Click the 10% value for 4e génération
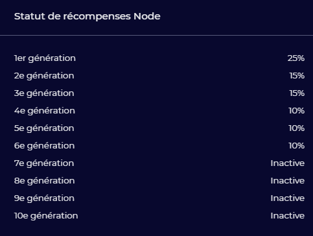Screen dimensions: 313x236 pos(297,111)
